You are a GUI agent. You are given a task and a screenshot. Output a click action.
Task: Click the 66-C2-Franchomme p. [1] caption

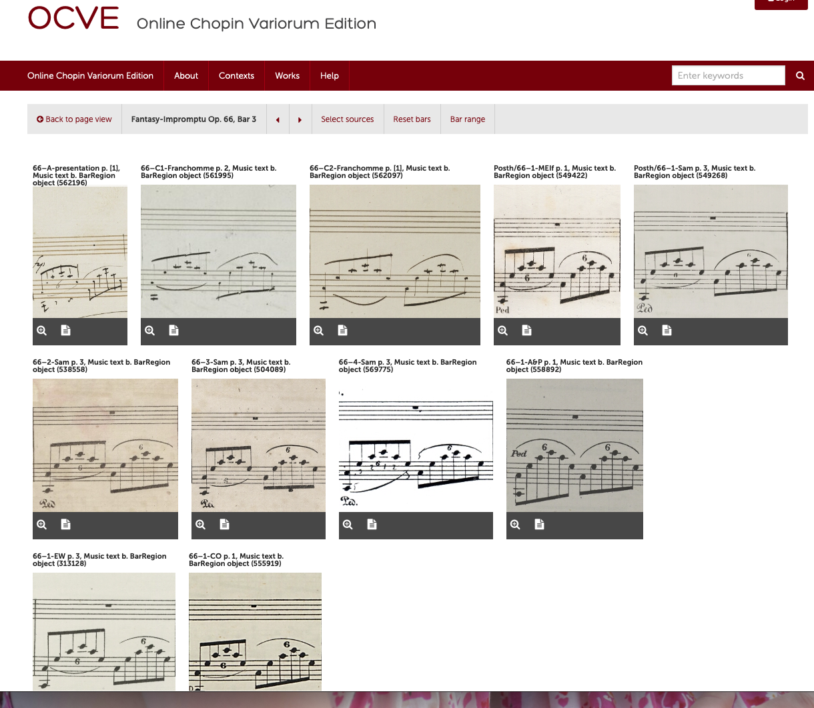(380, 172)
